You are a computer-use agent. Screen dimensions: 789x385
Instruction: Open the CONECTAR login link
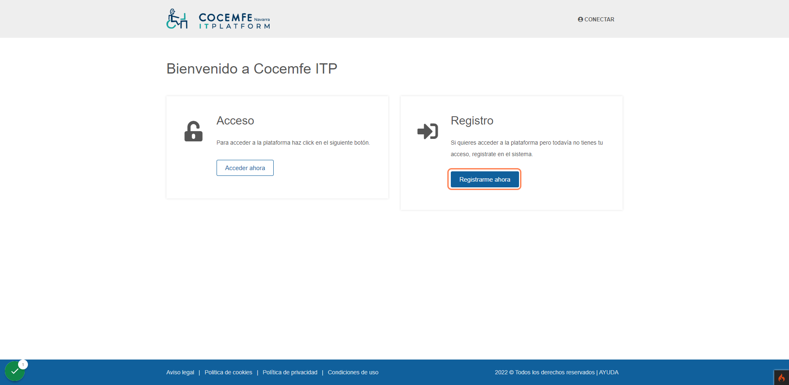596,19
